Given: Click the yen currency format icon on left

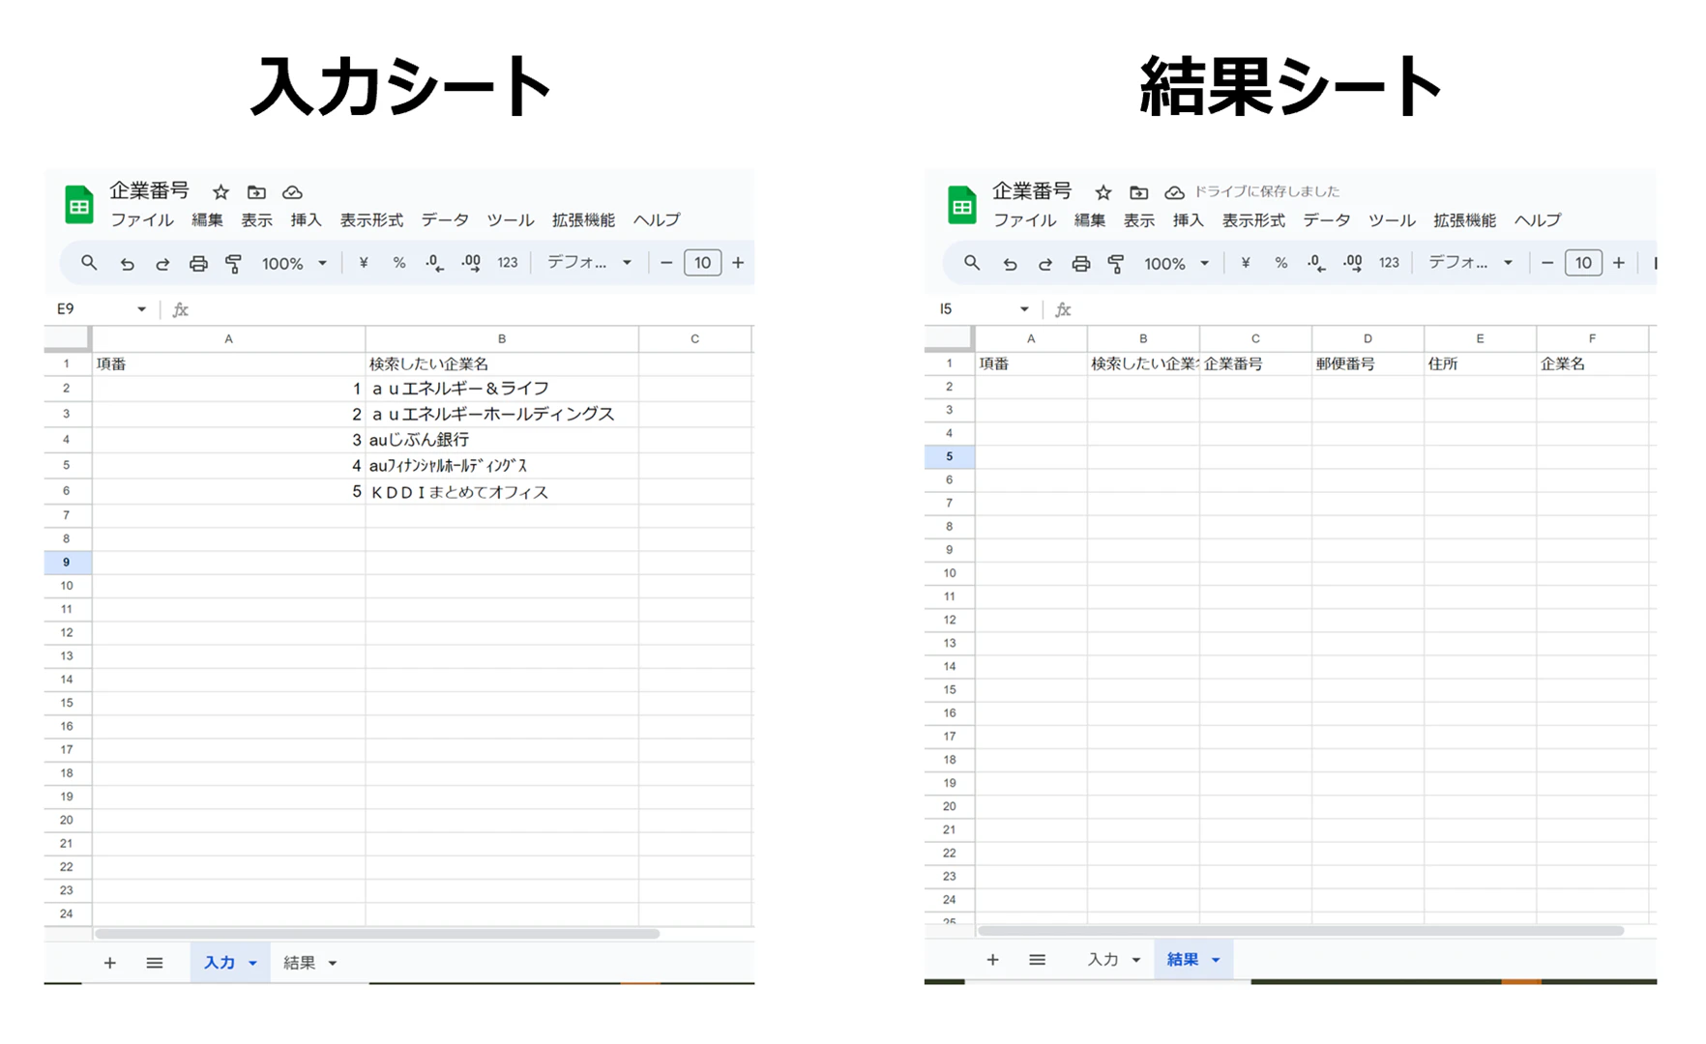Looking at the screenshot, I should [364, 263].
